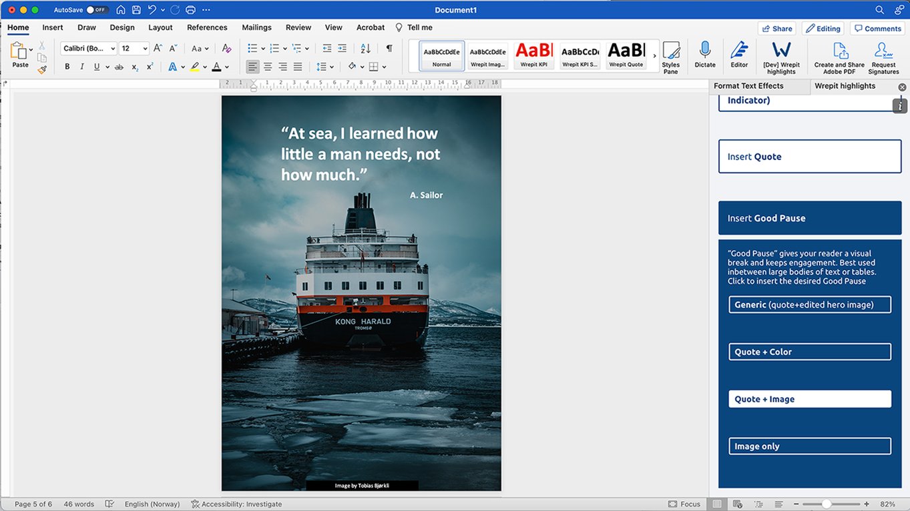
Task: Switch to the Draw tab
Action: tap(87, 27)
